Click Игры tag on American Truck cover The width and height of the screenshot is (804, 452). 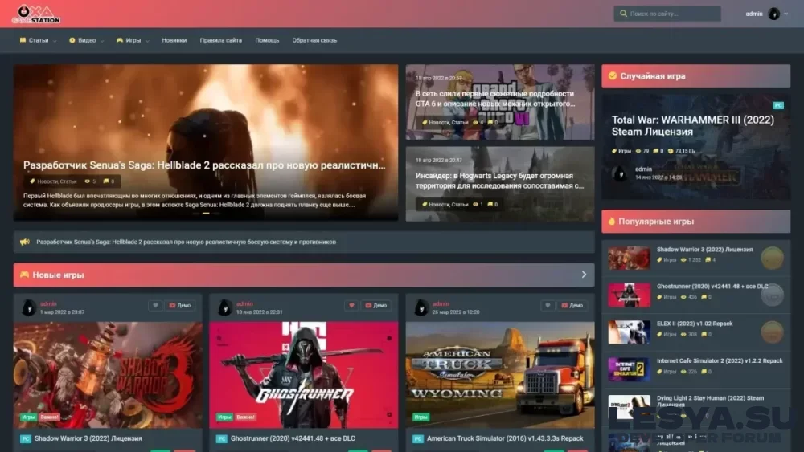420,417
